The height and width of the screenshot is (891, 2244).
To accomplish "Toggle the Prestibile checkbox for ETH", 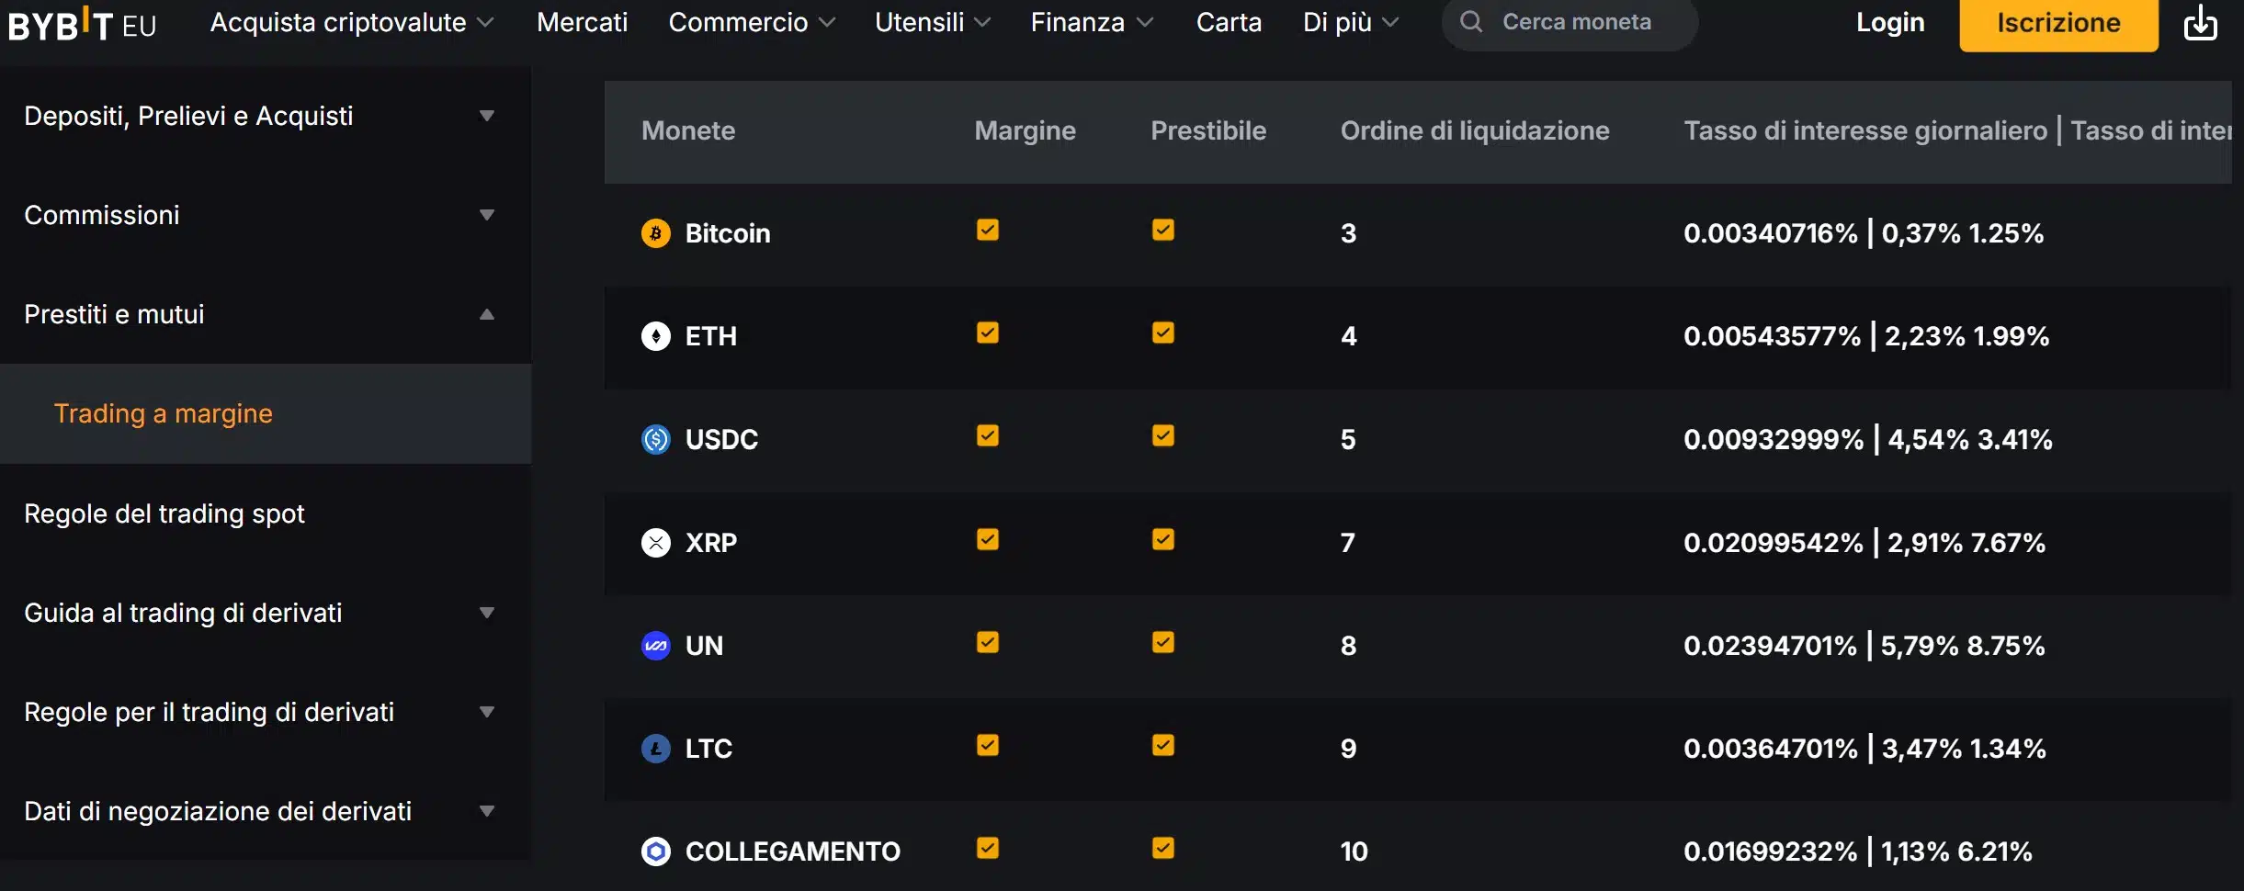I will (x=1162, y=333).
